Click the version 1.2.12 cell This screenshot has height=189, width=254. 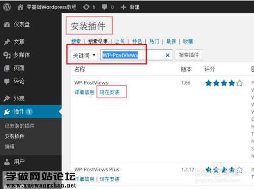188,170
